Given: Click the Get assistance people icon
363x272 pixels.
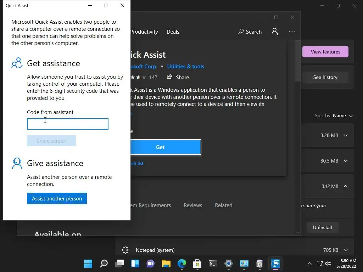Looking at the screenshot, I should (x=17, y=63).
